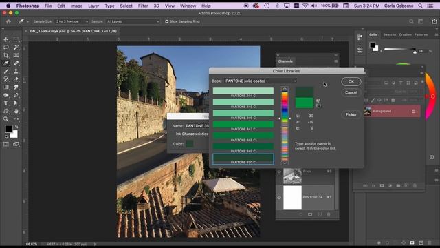This screenshot has width=440, height=248.
Task: Select the Lasso tool
Action: (6, 48)
